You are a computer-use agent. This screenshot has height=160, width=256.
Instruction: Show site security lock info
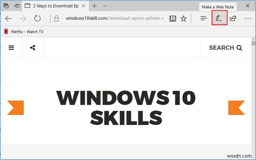[56, 19]
